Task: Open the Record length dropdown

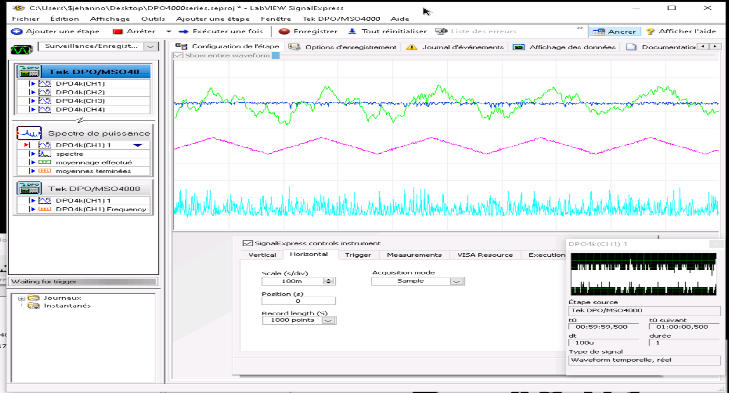Action: pyautogui.click(x=328, y=320)
